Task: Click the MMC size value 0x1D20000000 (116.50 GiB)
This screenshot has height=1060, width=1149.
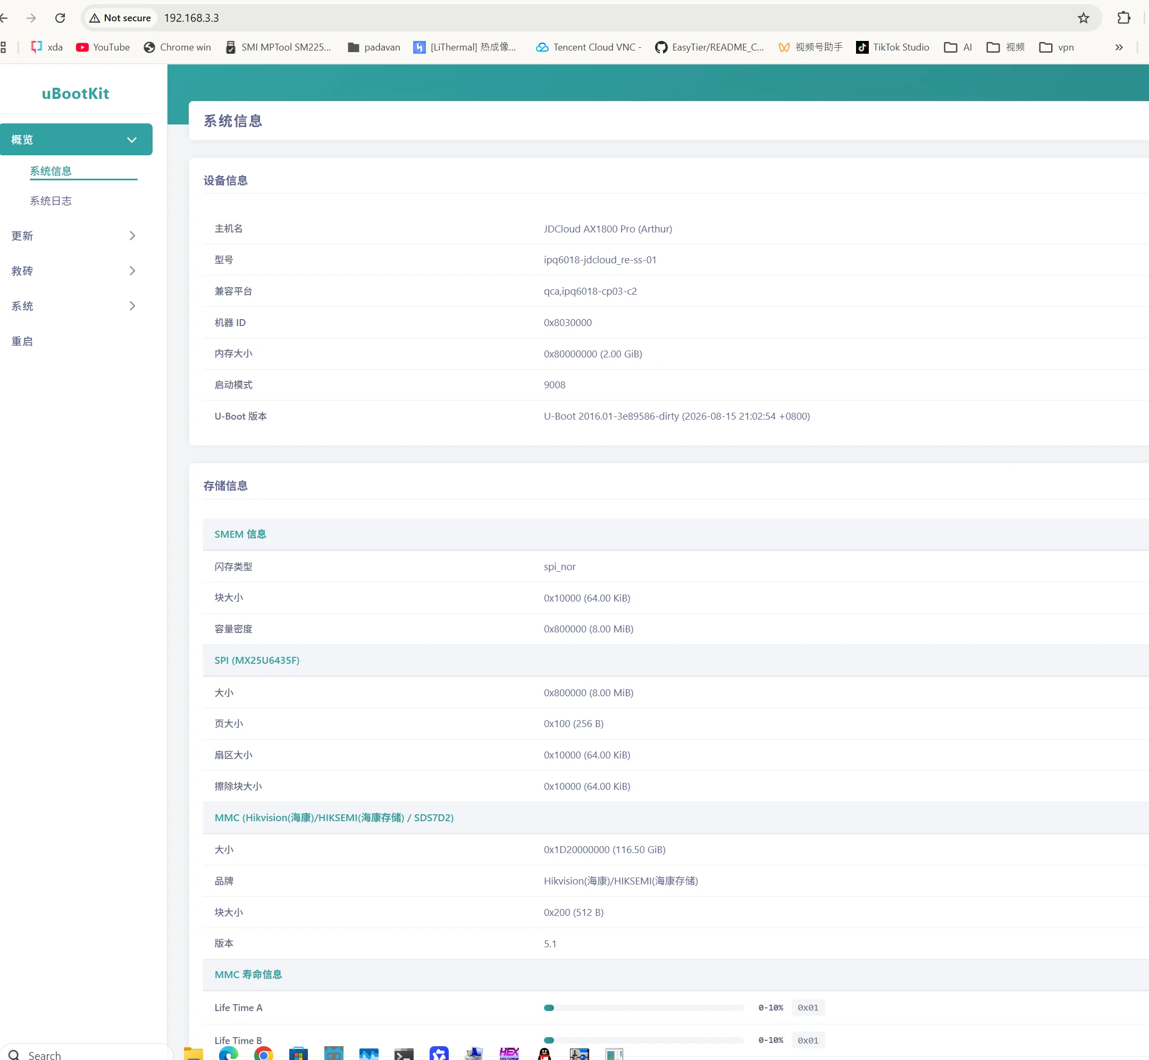Action: click(x=605, y=849)
